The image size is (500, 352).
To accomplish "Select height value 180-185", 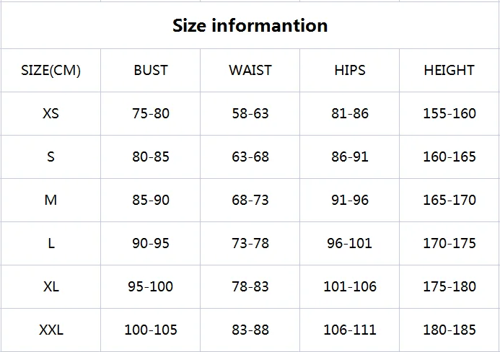I will (x=449, y=330).
